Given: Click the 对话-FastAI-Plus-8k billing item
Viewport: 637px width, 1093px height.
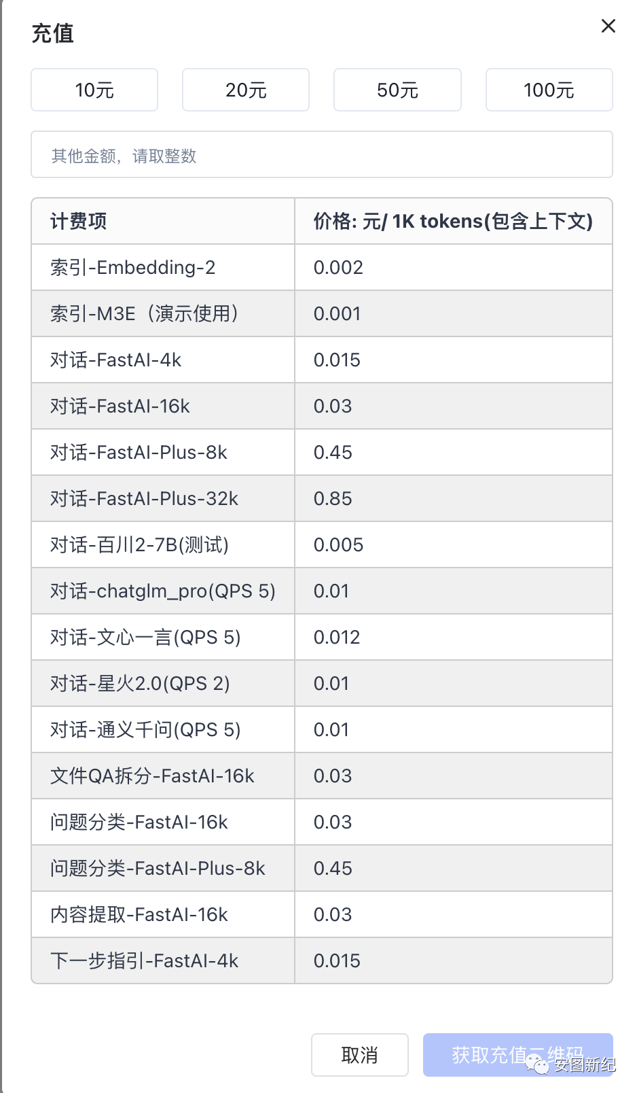Looking at the screenshot, I should (x=139, y=453).
